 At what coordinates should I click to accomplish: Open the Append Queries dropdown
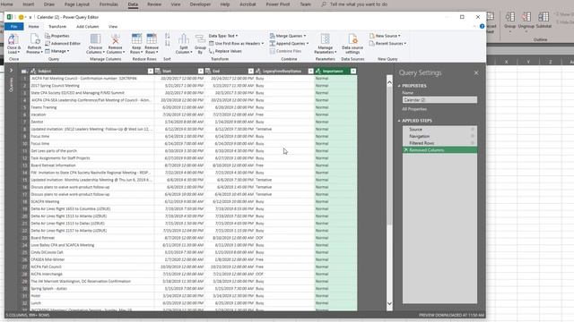click(x=289, y=44)
